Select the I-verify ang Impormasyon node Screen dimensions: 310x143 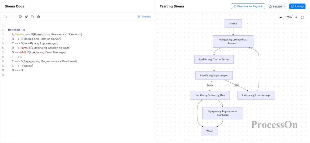[214, 76]
